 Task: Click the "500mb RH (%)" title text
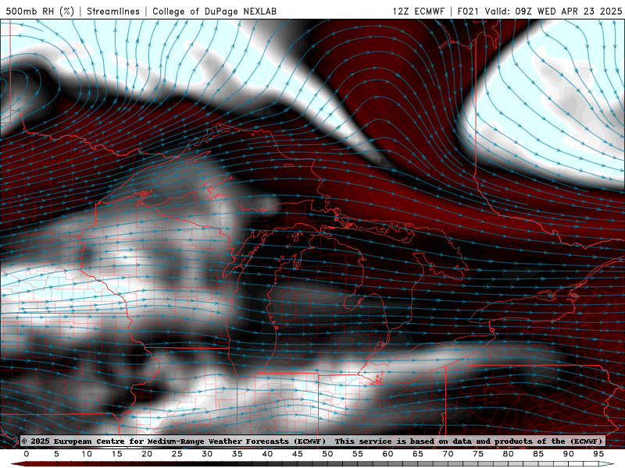pyautogui.click(x=40, y=11)
